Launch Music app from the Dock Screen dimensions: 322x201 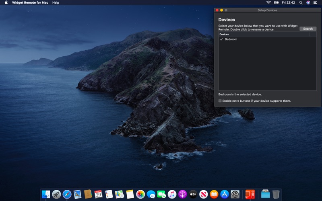coord(172,195)
